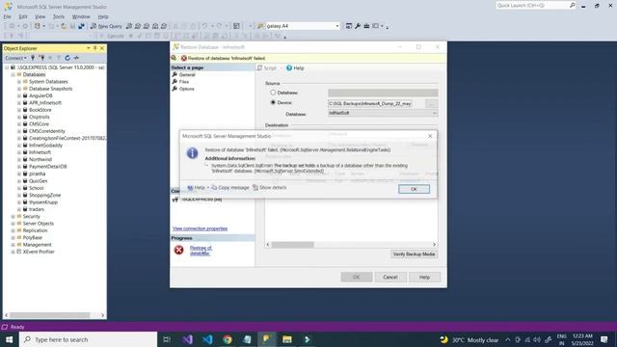617x347 pixels.
Task: Select the Device source radio button
Action: click(x=273, y=102)
